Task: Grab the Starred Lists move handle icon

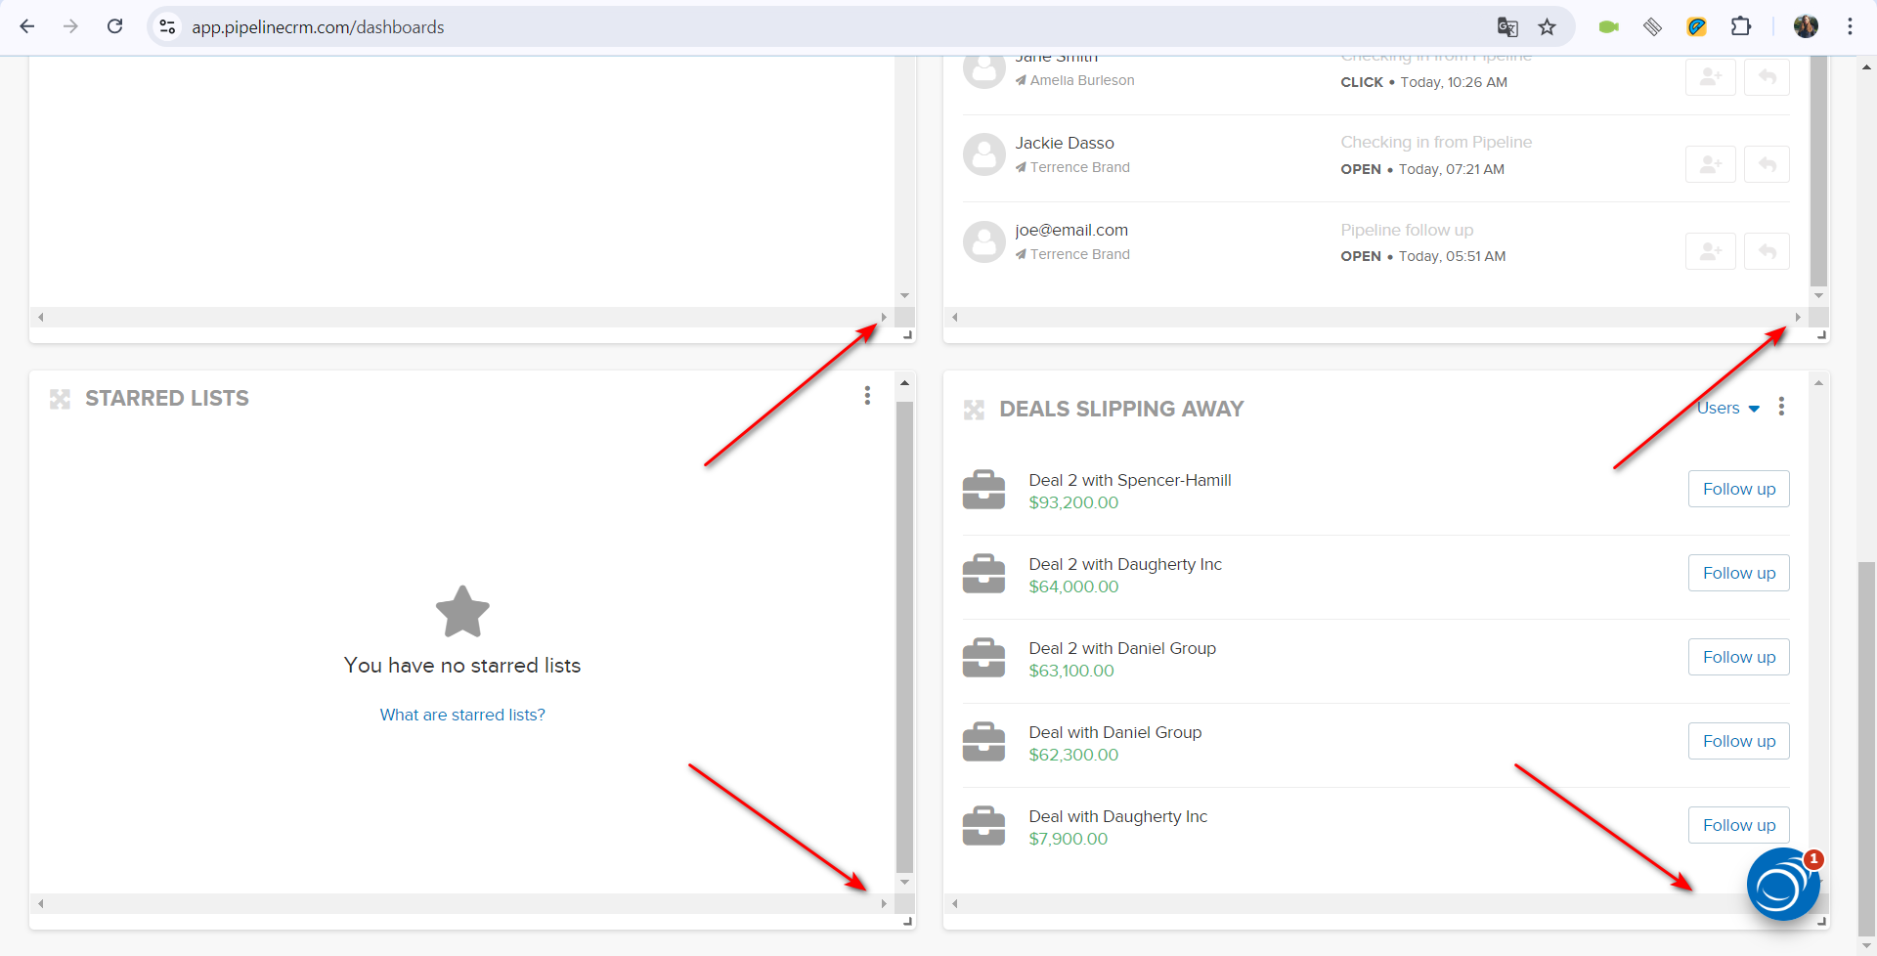Action: pyautogui.click(x=60, y=399)
